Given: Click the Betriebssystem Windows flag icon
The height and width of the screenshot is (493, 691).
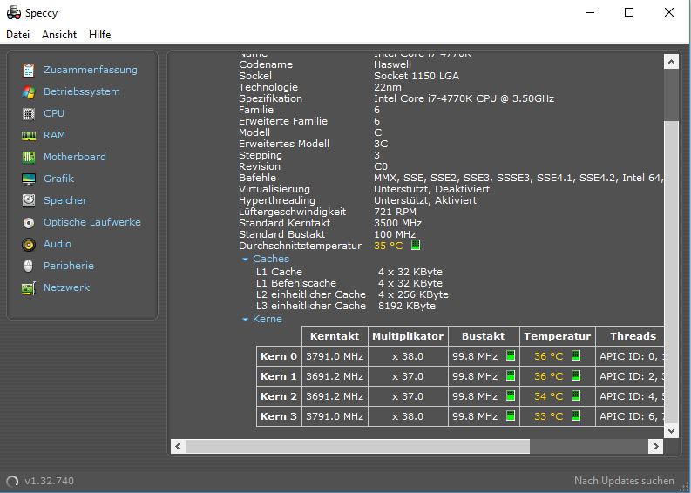Looking at the screenshot, I should 29,91.
